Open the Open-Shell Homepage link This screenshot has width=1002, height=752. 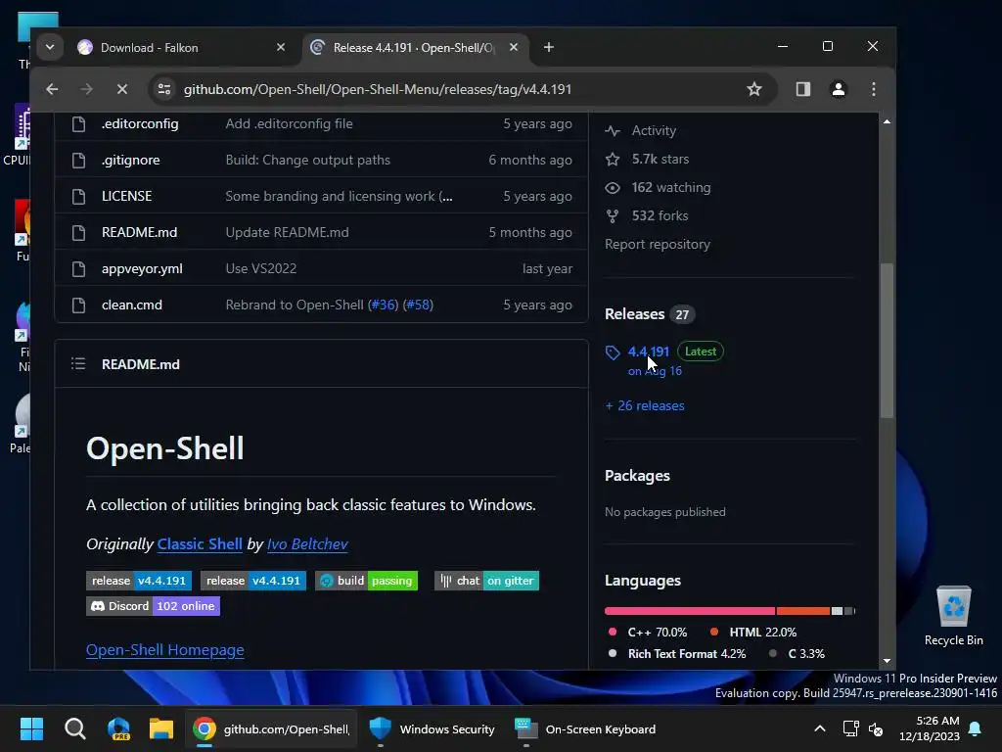(164, 650)
